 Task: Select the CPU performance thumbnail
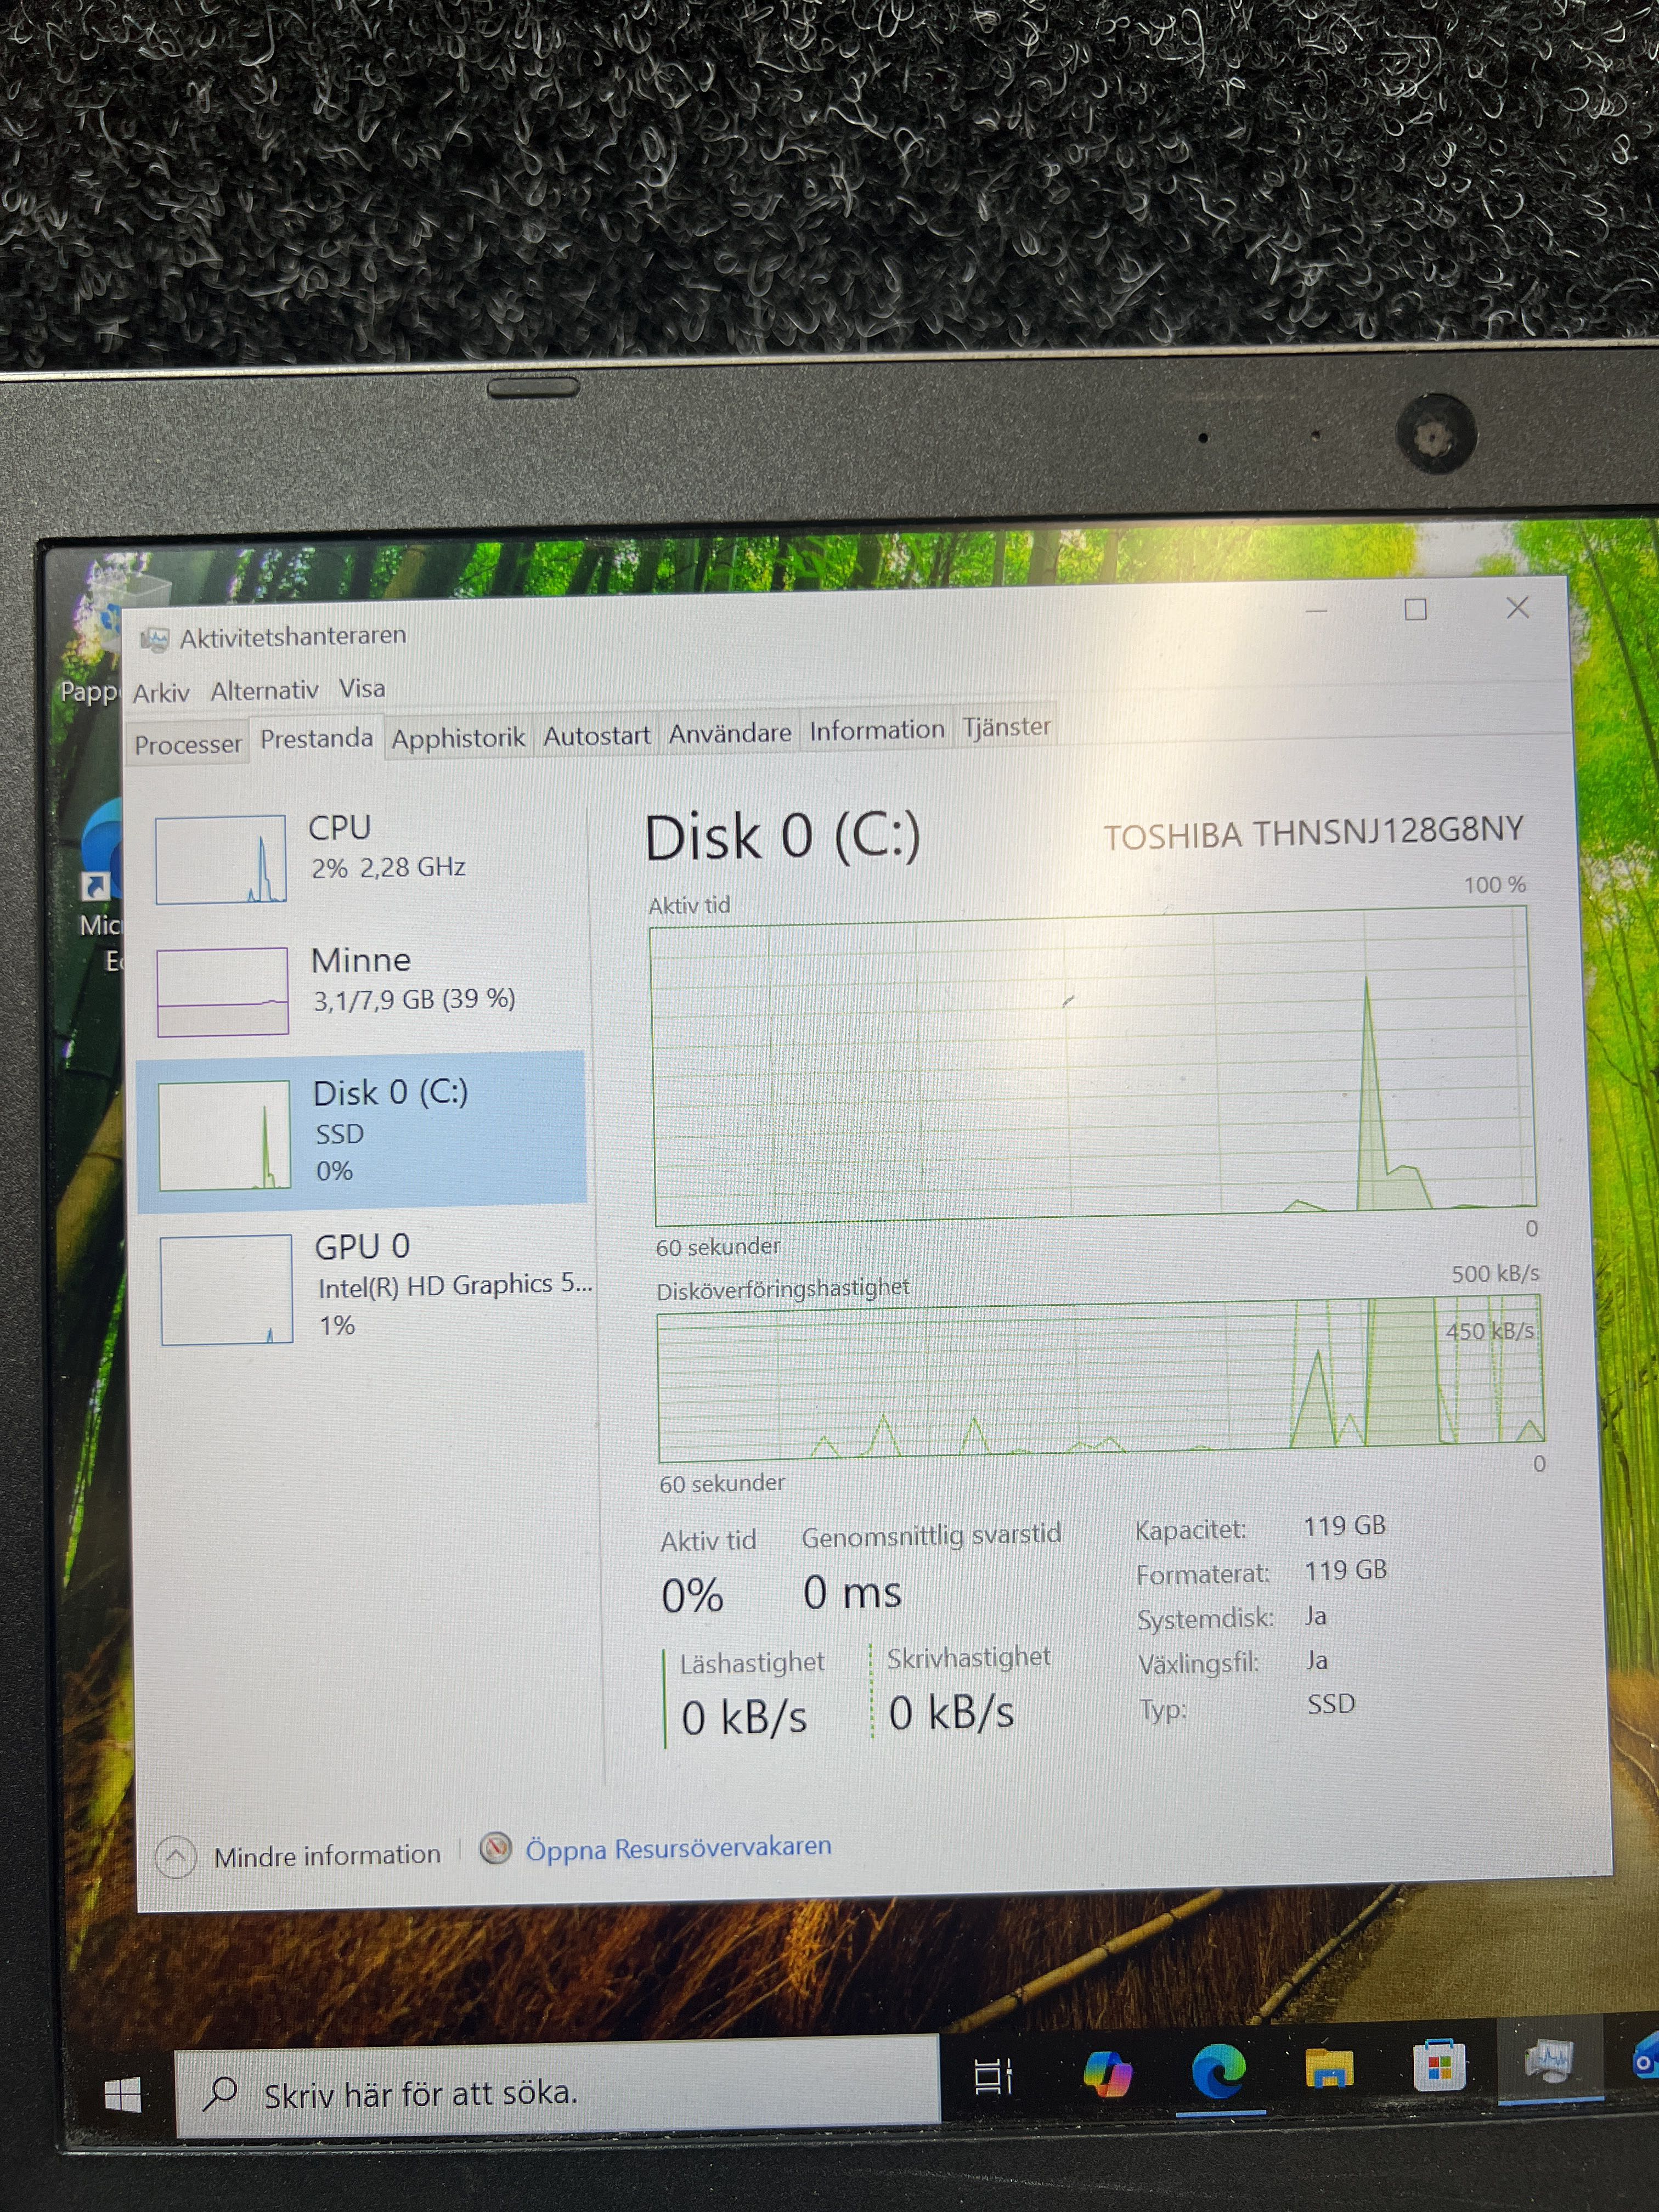pos(222,860)
